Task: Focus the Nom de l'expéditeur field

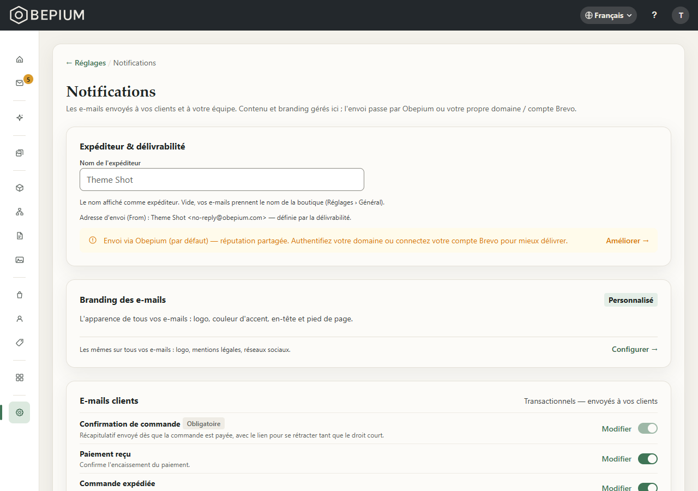Action: (222, 179)
